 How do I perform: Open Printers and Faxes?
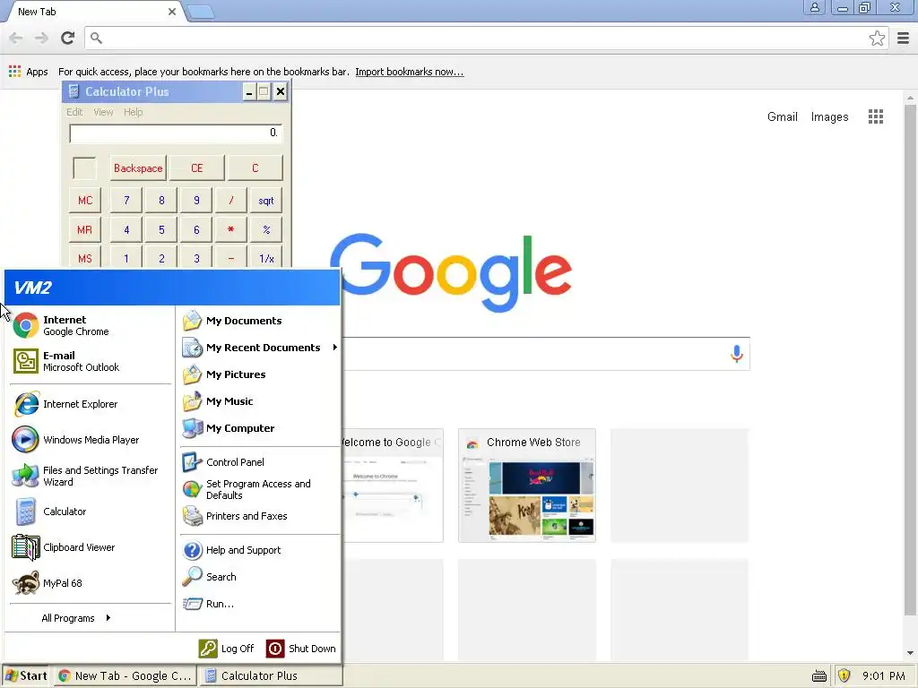pyautogui.click(x=259, y=516)
